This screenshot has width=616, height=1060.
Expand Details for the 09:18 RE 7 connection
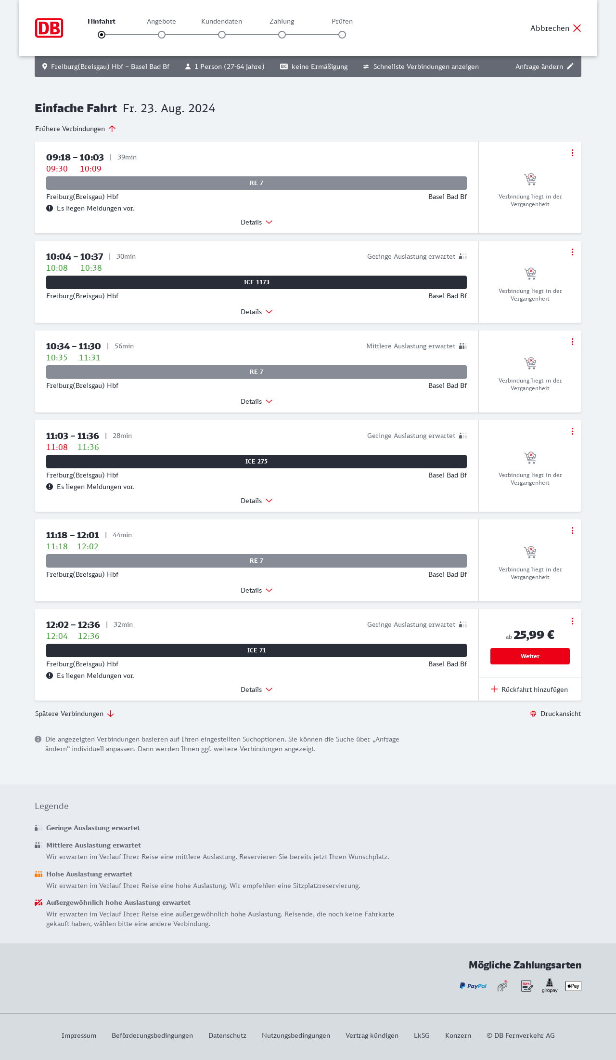[257, 222]
